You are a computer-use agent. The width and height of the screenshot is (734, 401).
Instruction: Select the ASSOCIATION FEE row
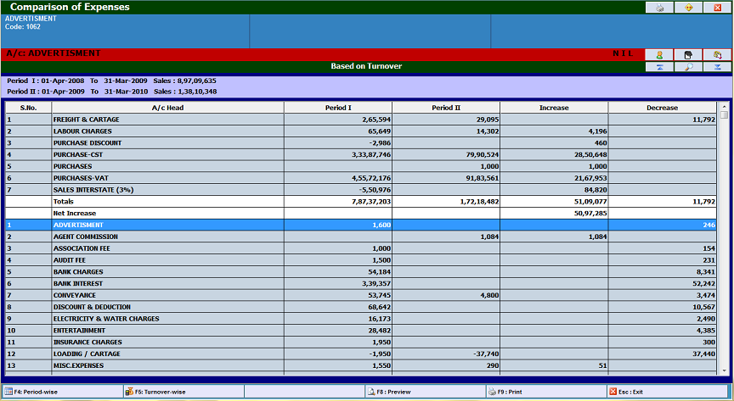361,248
